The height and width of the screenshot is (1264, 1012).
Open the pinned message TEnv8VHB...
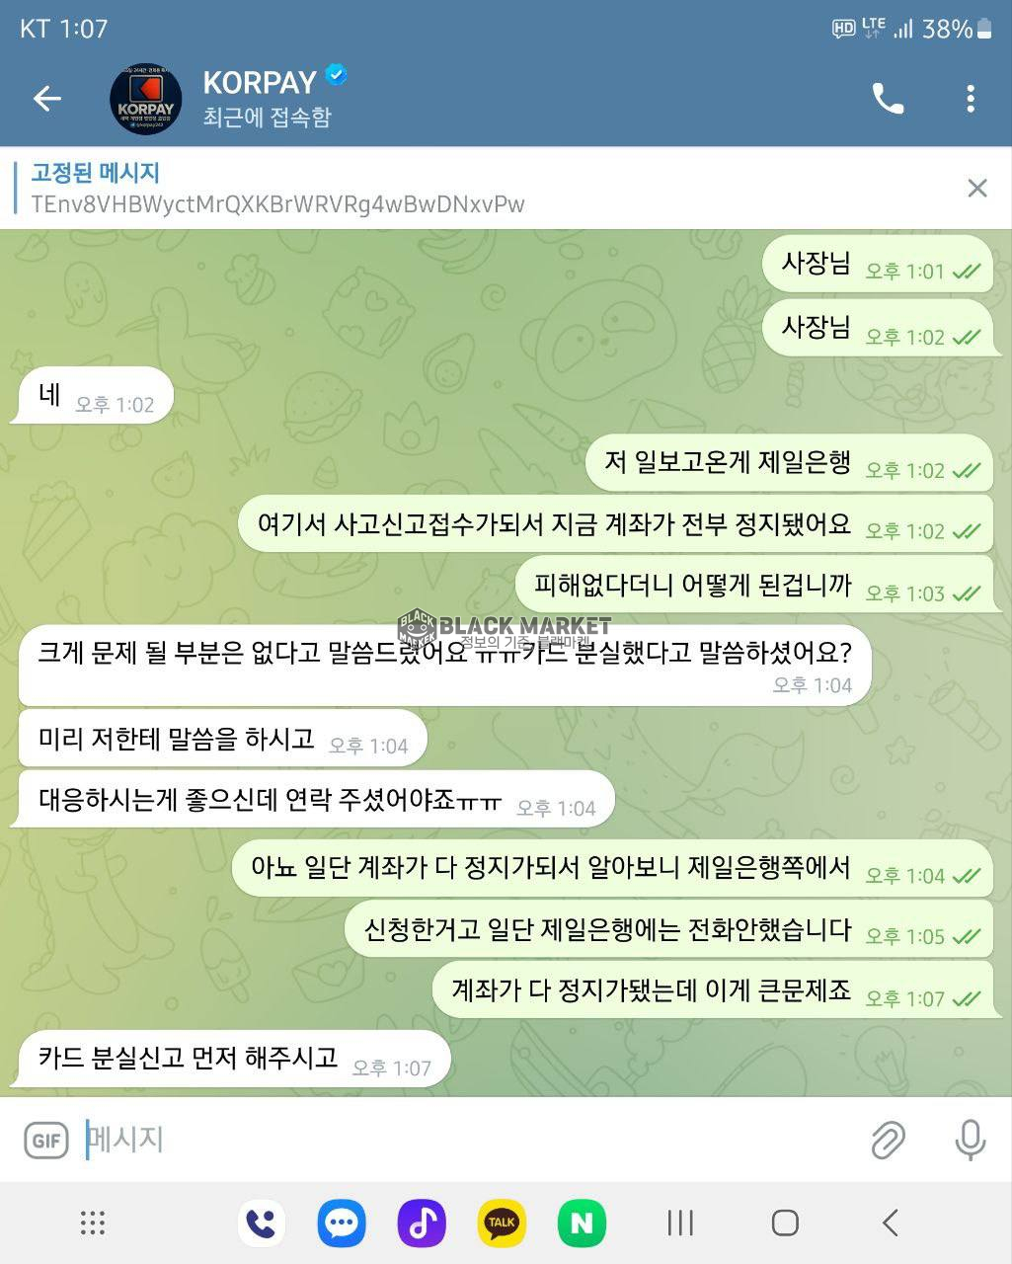point(276,189)
